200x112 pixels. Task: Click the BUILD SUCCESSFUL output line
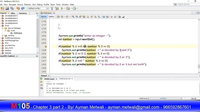coord(69,93)
